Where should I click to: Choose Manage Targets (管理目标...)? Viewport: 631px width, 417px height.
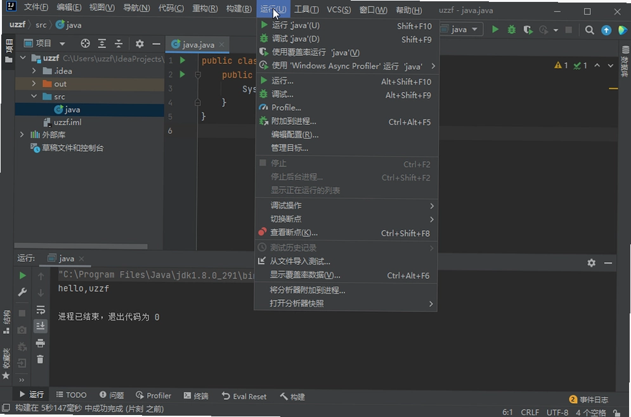click(x=346, y=148)
